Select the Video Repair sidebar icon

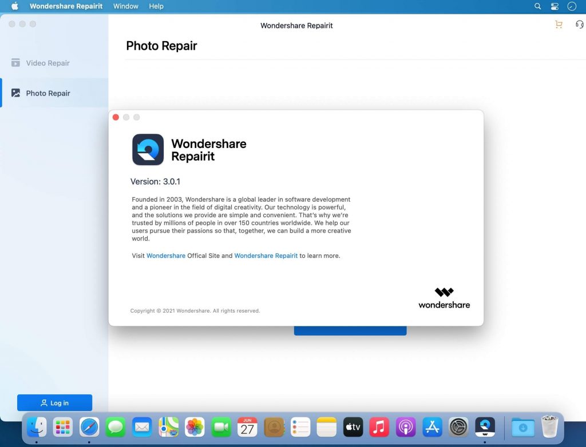pos(15,63)
